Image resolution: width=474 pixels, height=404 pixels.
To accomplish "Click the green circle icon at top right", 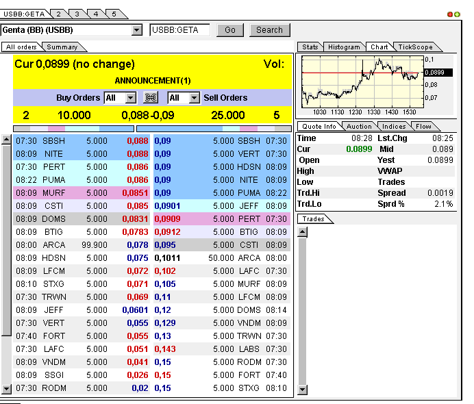I will click(457, 14).
